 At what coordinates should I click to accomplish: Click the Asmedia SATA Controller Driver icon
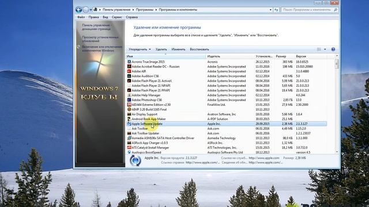(129, 138)
